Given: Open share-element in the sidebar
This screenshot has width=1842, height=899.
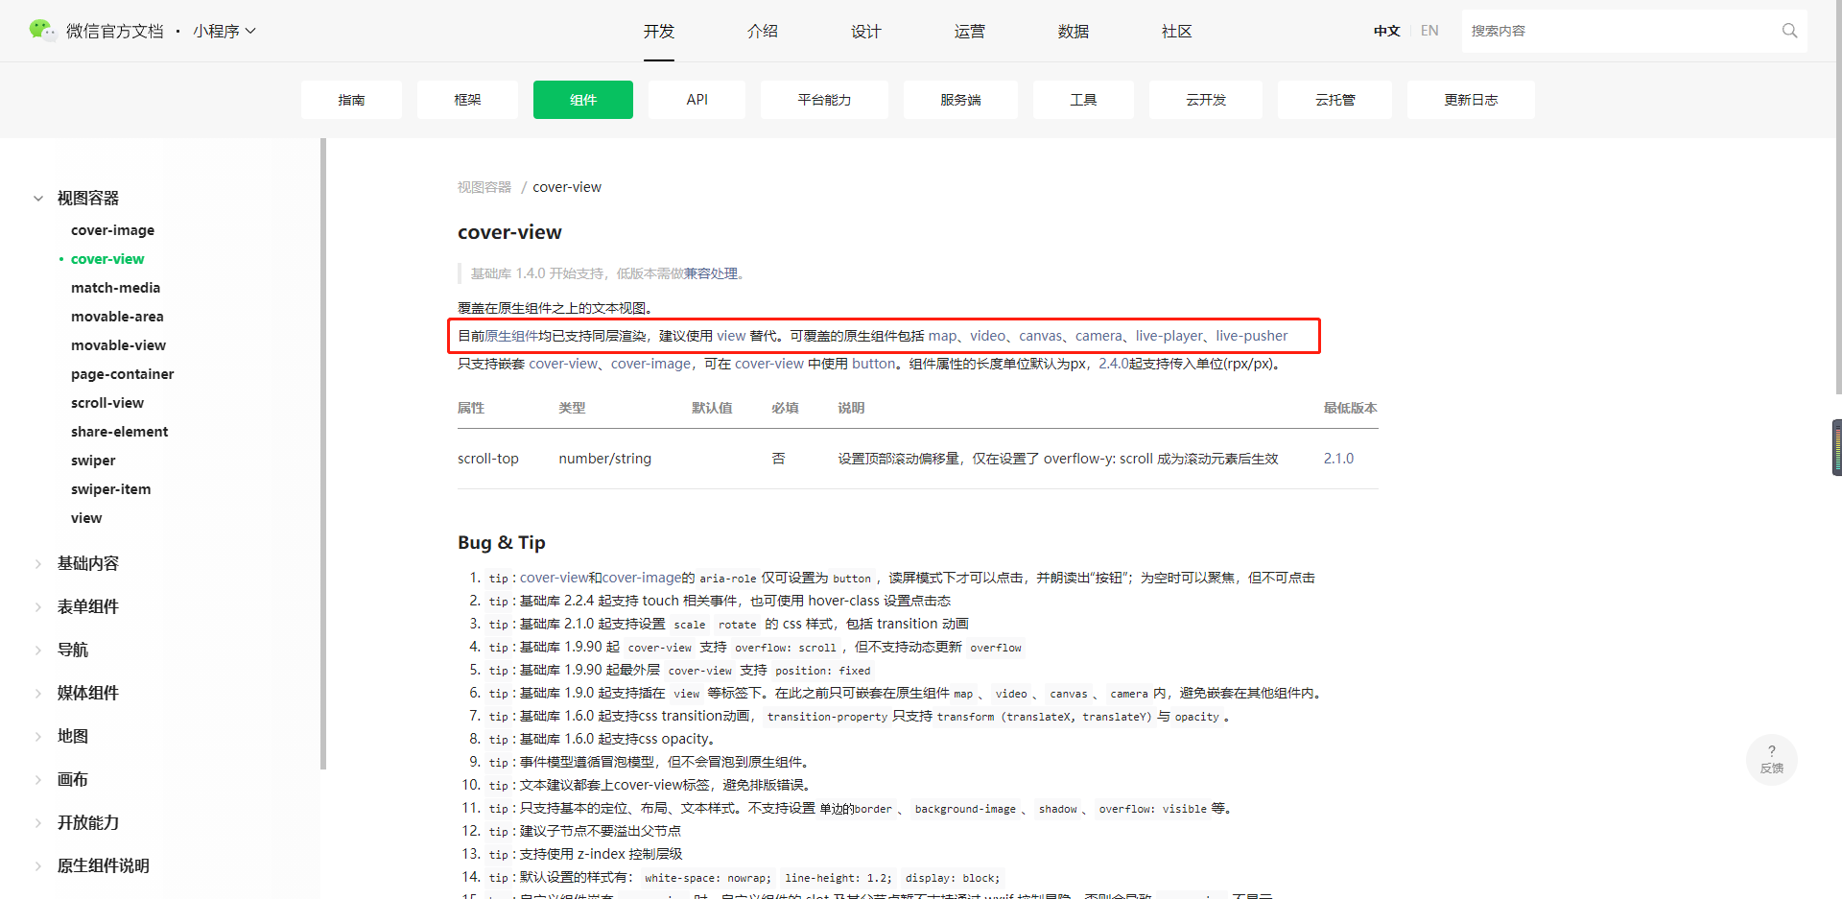Looking at the screenshot, I should tap(119, 432).
